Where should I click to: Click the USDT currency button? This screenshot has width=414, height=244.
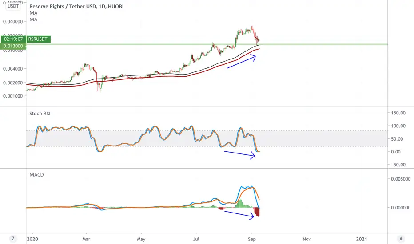[x=13, y=6]
